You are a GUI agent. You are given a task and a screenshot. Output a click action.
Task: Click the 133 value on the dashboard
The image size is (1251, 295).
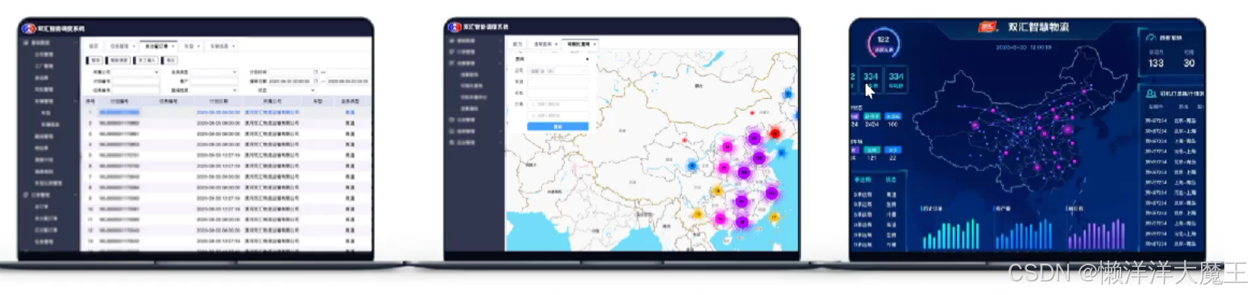[1156, 63]
